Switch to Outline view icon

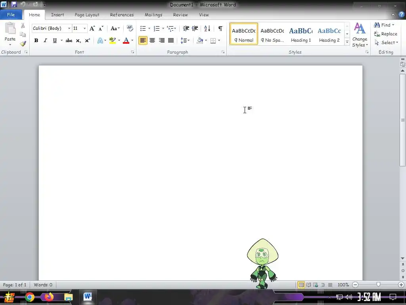pyautogui.click(x=323, y=285)
